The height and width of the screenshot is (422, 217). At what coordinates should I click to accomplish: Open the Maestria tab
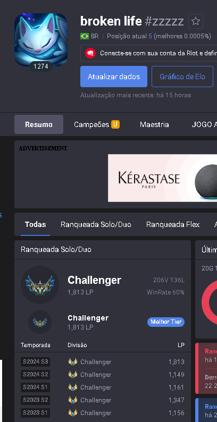[154, 124]
